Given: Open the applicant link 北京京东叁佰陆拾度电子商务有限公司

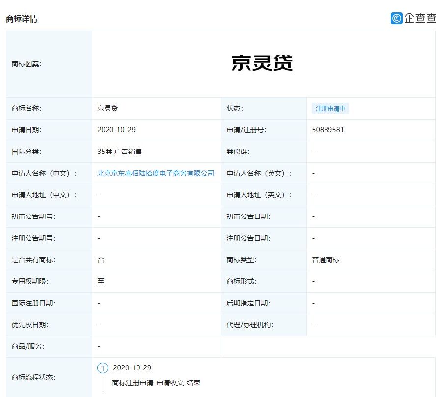Looking at the screenshot, I should (x=156, y=173).
